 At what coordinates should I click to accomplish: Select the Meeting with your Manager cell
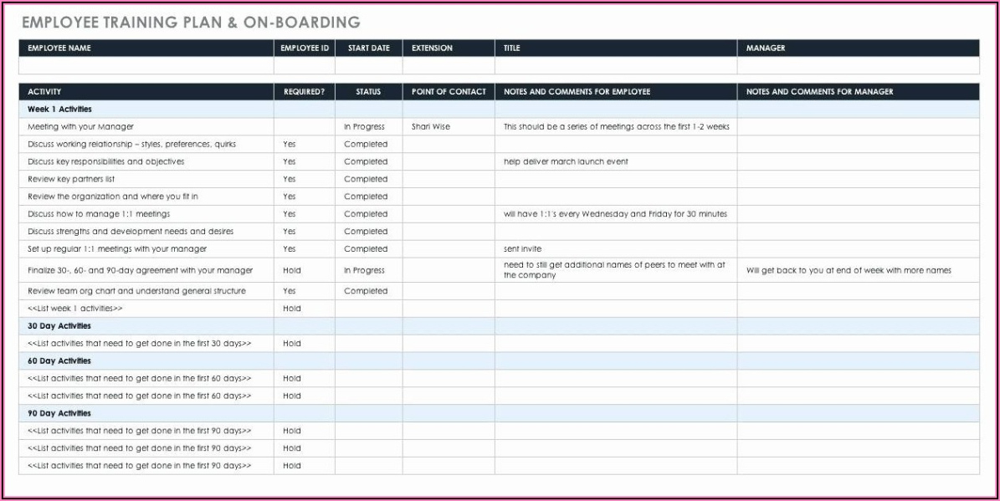tap(146, 127)
